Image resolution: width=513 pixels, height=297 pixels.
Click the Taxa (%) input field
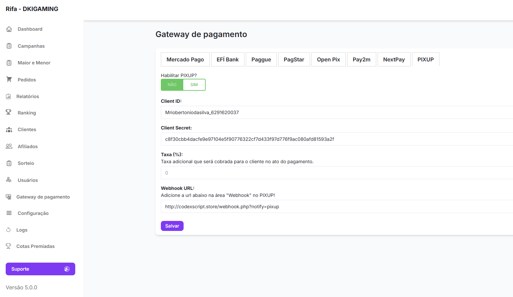tap(334, 173)
